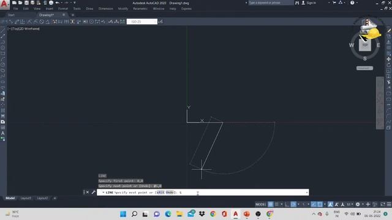
Task: Toggle Object Snap in status bar
Action: tap(320, 204)
